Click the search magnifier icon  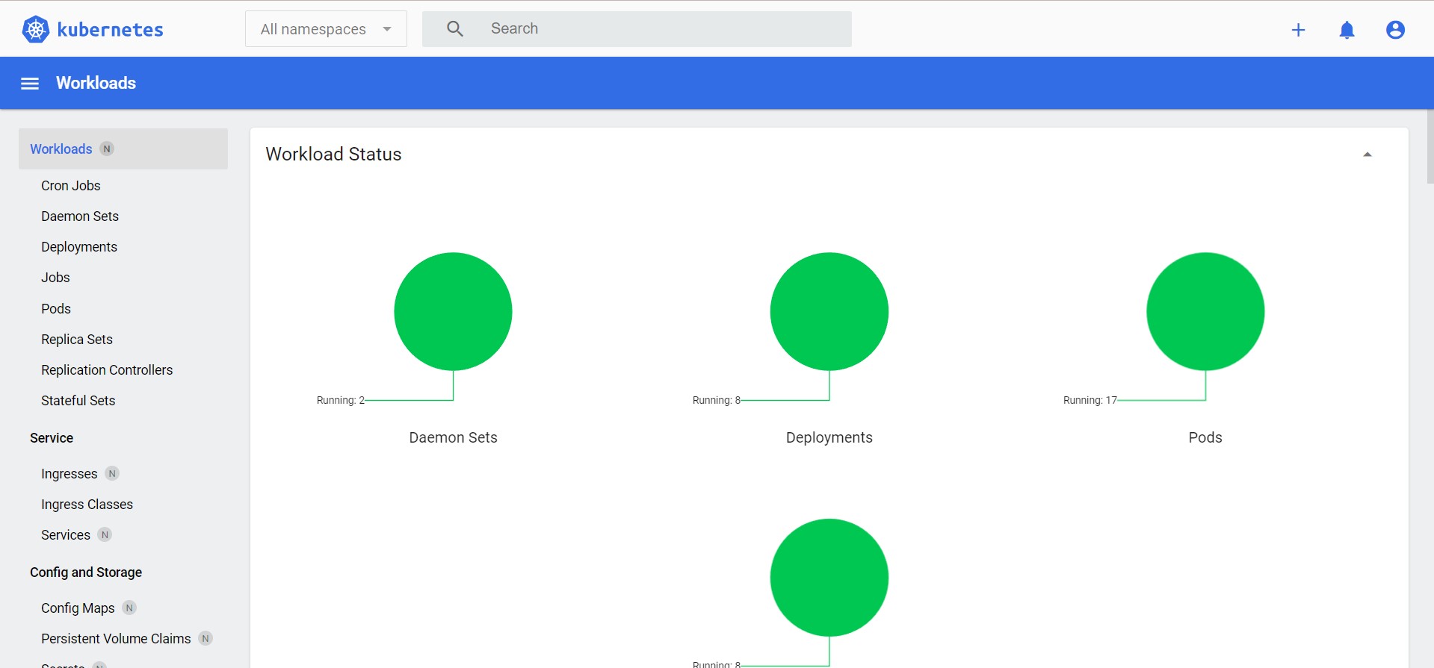point(455,29)
